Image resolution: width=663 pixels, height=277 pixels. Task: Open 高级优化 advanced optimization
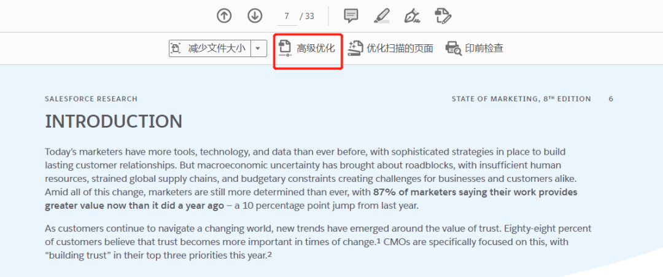[x=316, y=48]
